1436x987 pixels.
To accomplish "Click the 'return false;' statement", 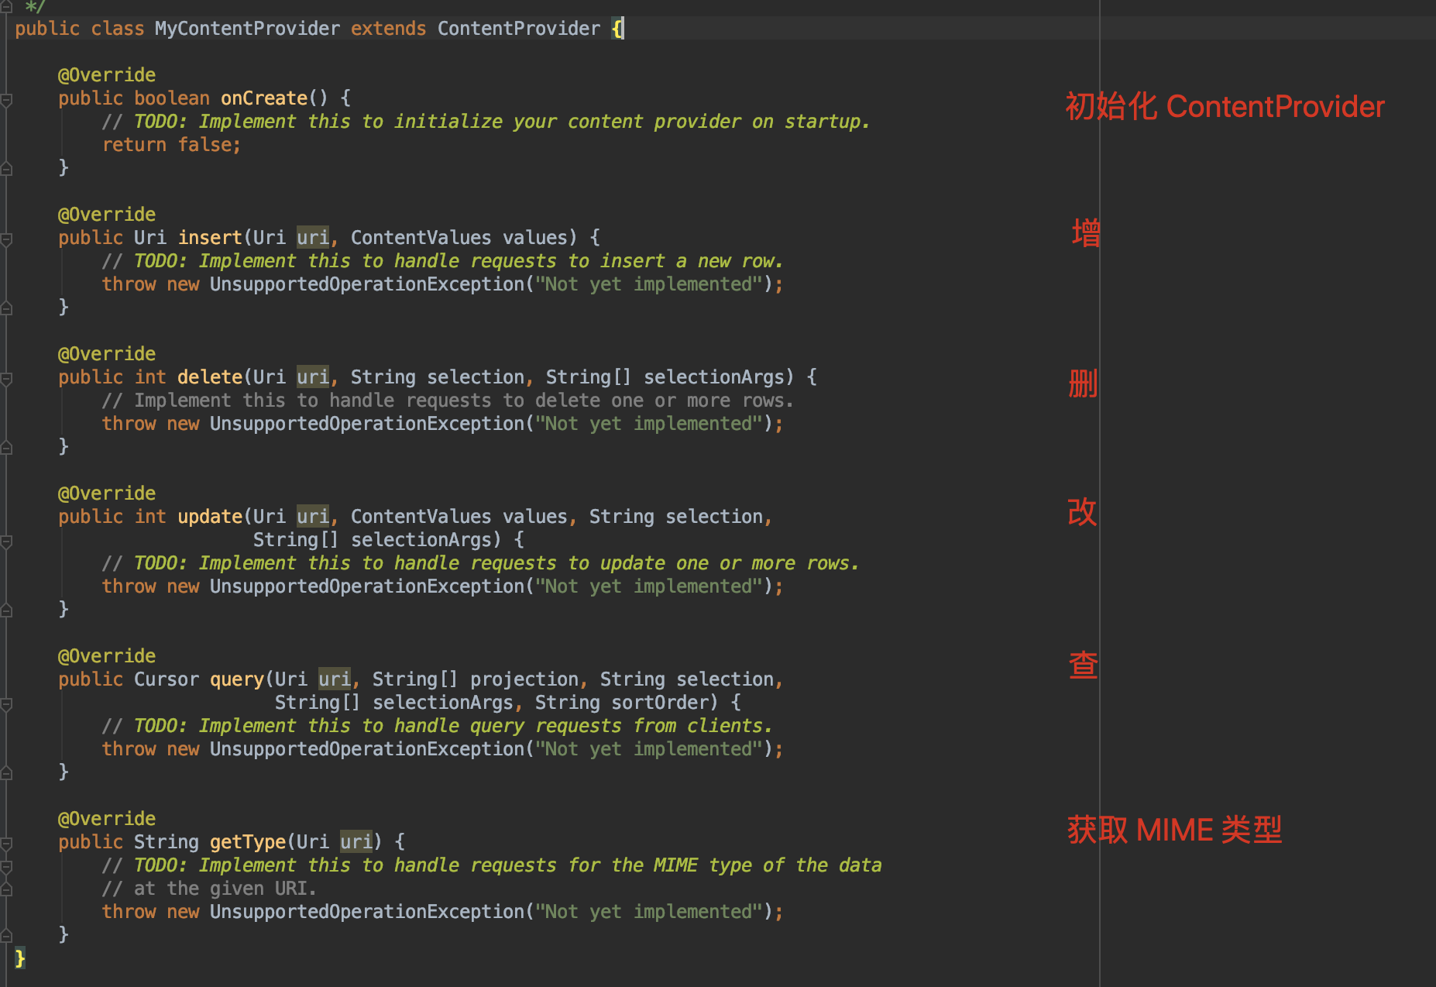I will [171, 145].
